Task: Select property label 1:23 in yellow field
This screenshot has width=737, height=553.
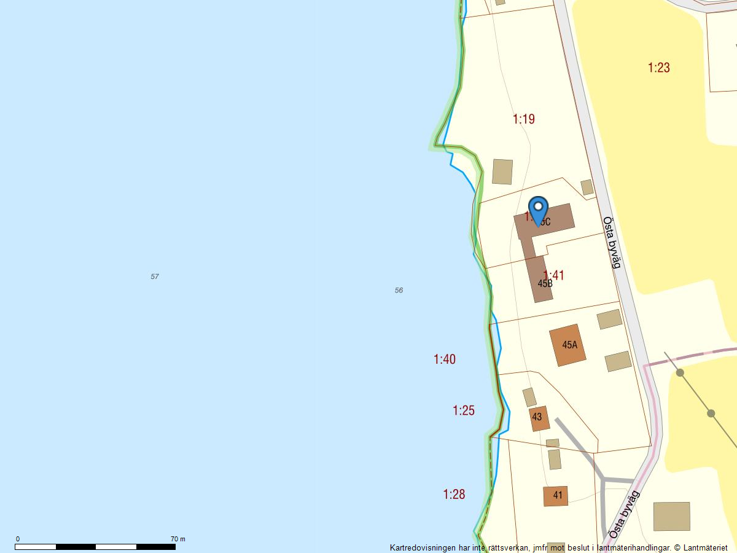Action: (658, 68)
